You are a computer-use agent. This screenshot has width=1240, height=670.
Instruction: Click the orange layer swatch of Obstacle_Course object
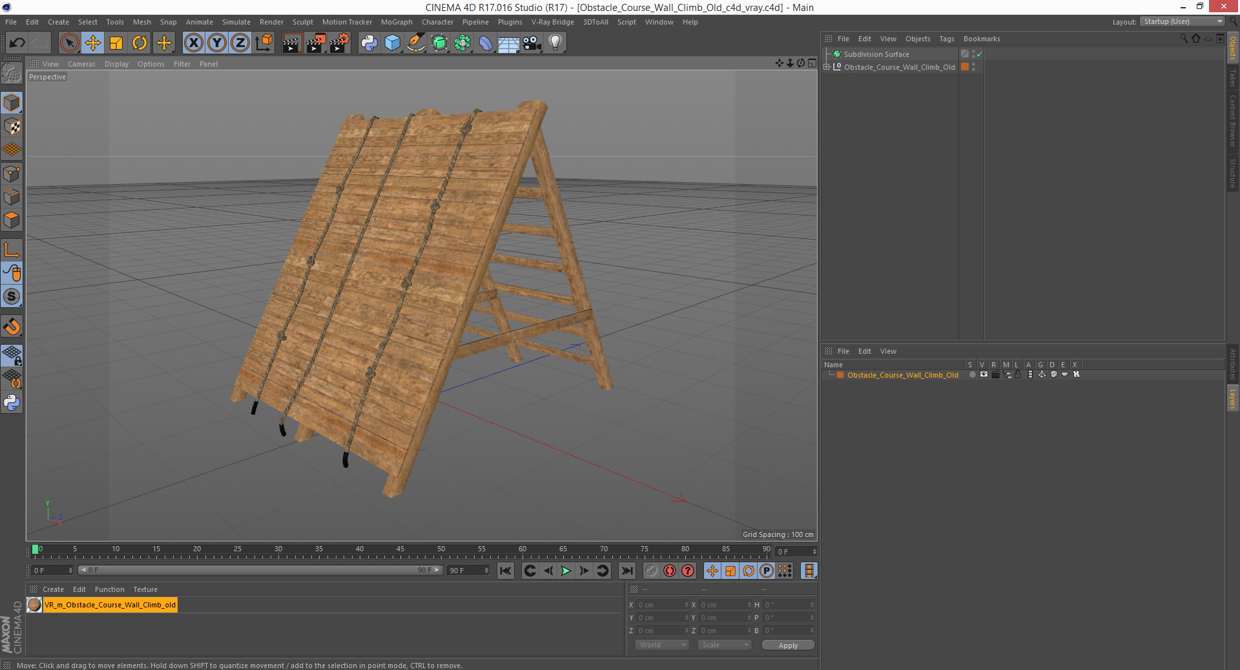[x=965, y=67]
